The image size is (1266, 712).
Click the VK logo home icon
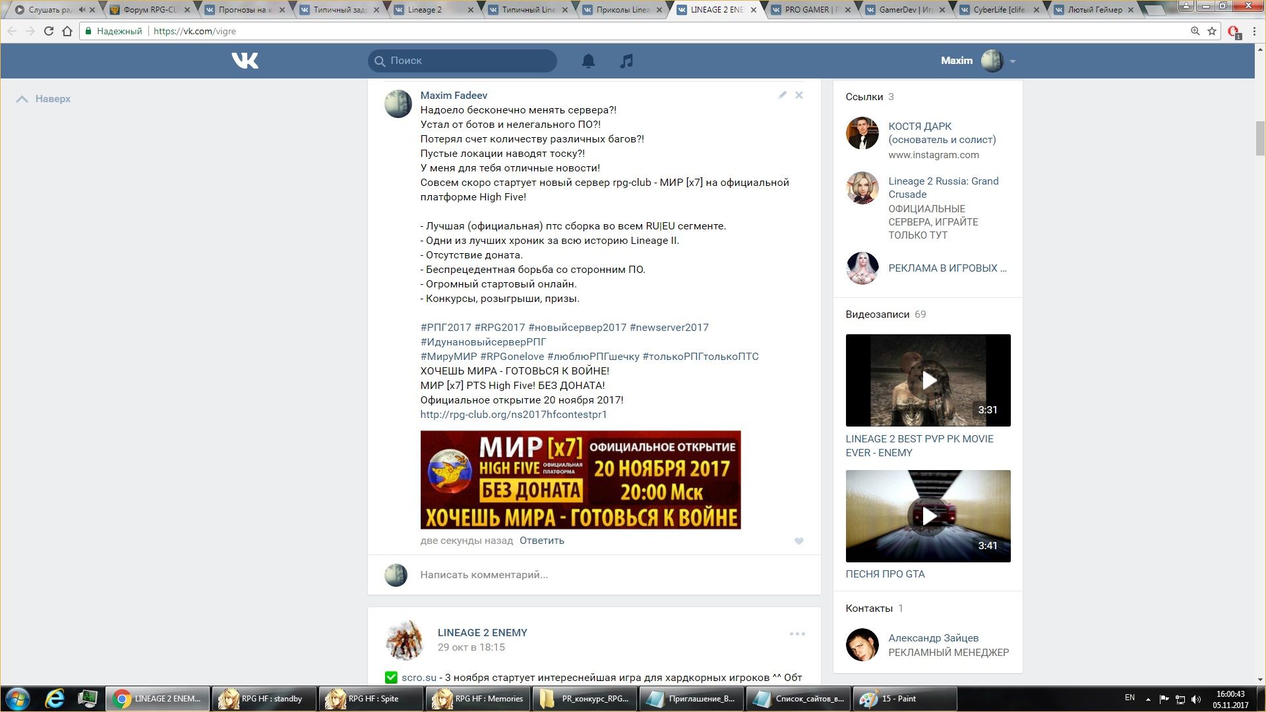(245, 61)
